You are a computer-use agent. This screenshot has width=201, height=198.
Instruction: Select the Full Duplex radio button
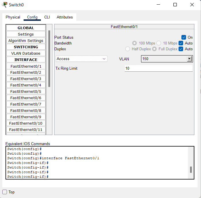pyautogui.click(x=154, y=49)
